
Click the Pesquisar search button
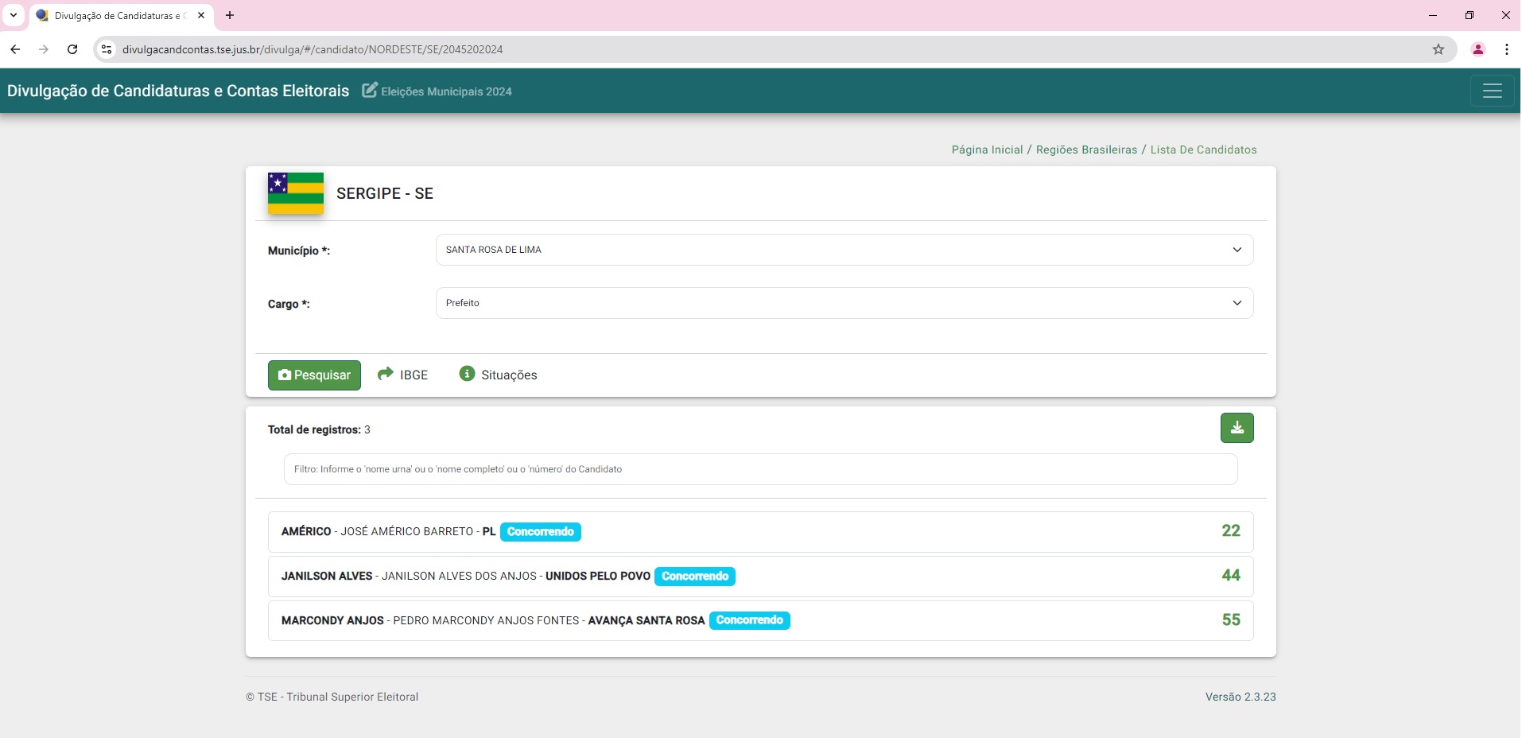coord(314,375)
